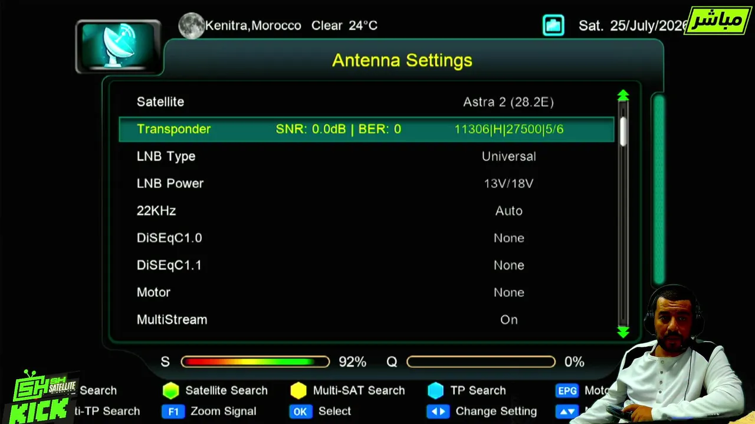
Task: Select the 'DiSEqC1.0' row label
Action: click(x=169, y=238)
